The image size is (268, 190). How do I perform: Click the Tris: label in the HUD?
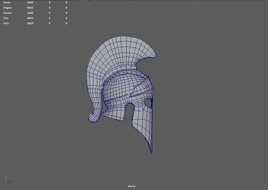pyautogui.click(x=6, y=18)
